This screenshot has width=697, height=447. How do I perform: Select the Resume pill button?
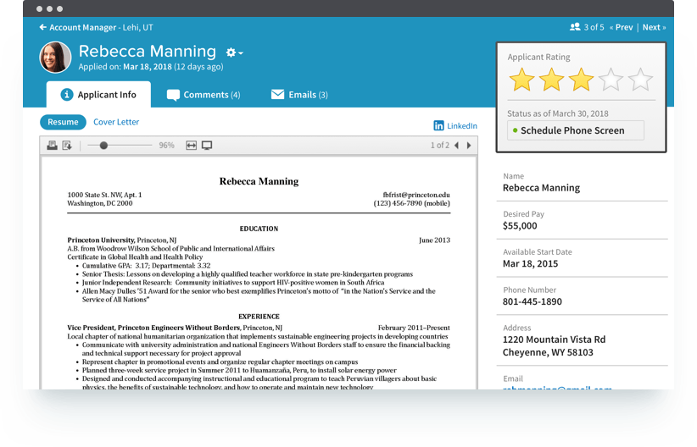point(63,122)
